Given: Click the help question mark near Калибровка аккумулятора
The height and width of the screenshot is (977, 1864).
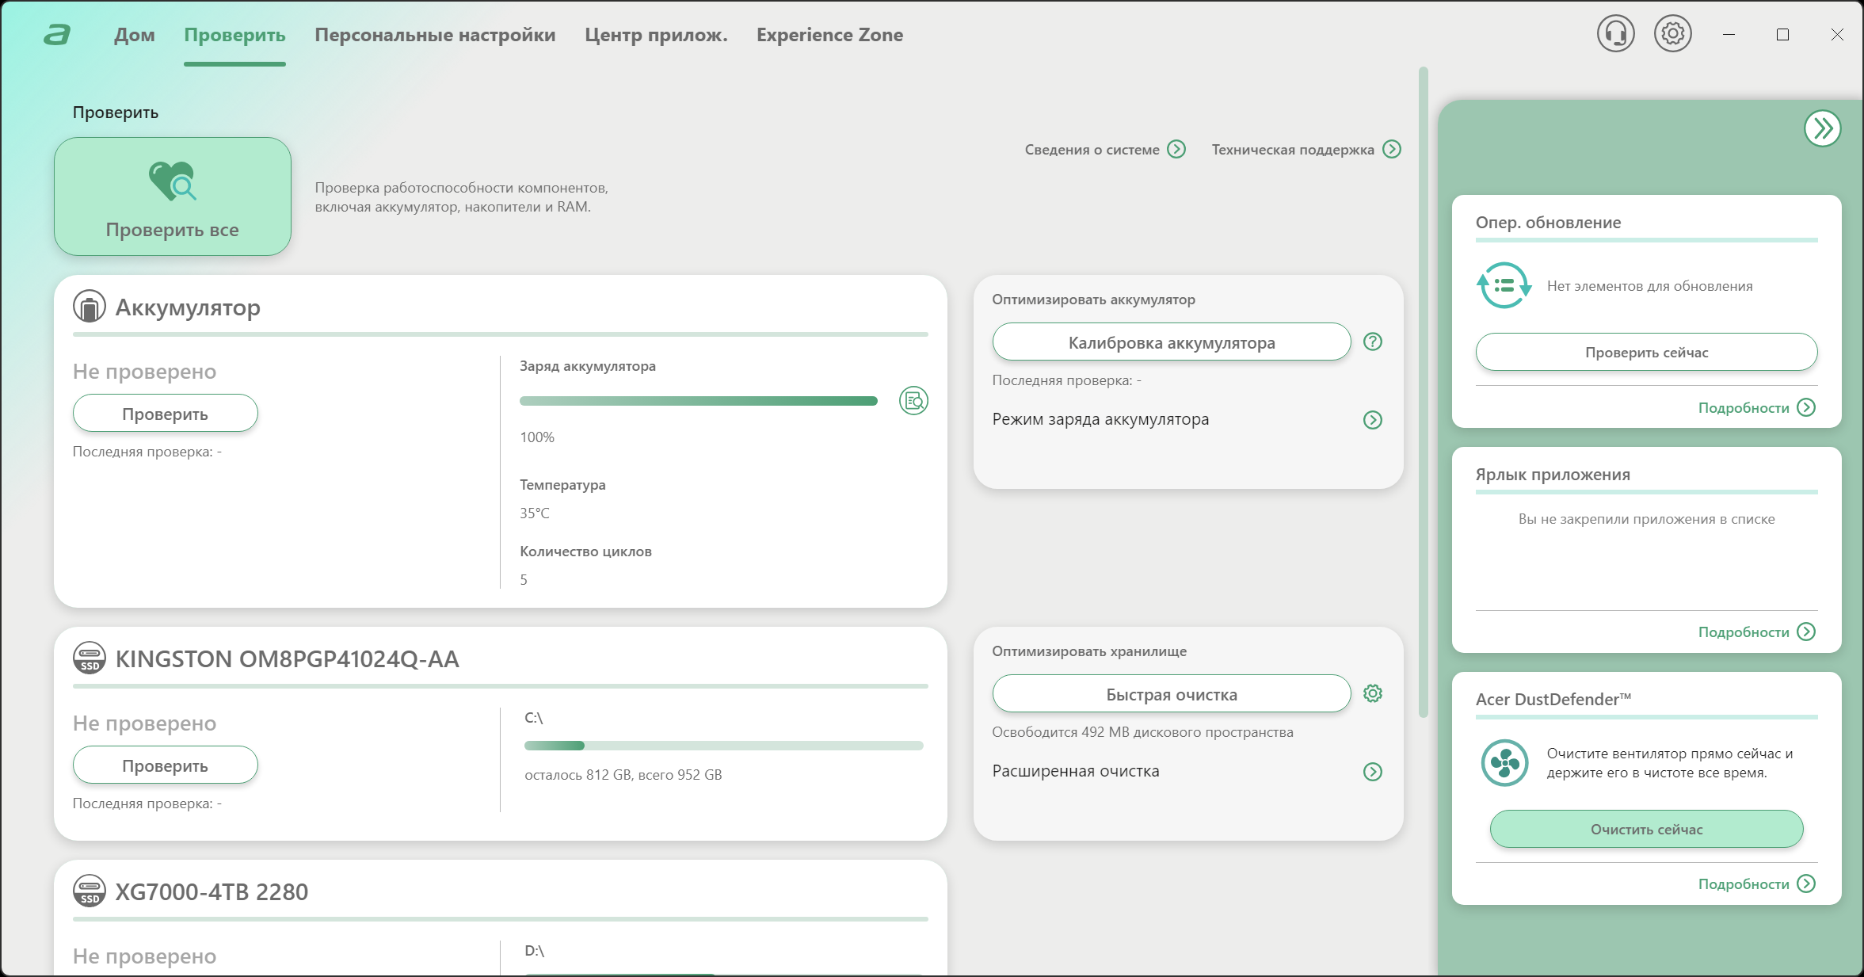Looking at the screenshot, I should (x=1372, y=342).
